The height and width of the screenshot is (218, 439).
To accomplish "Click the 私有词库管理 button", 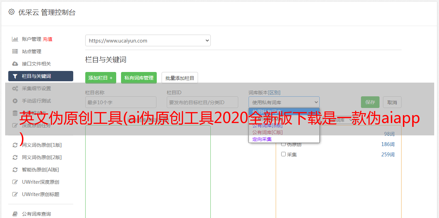I will 139,78.
